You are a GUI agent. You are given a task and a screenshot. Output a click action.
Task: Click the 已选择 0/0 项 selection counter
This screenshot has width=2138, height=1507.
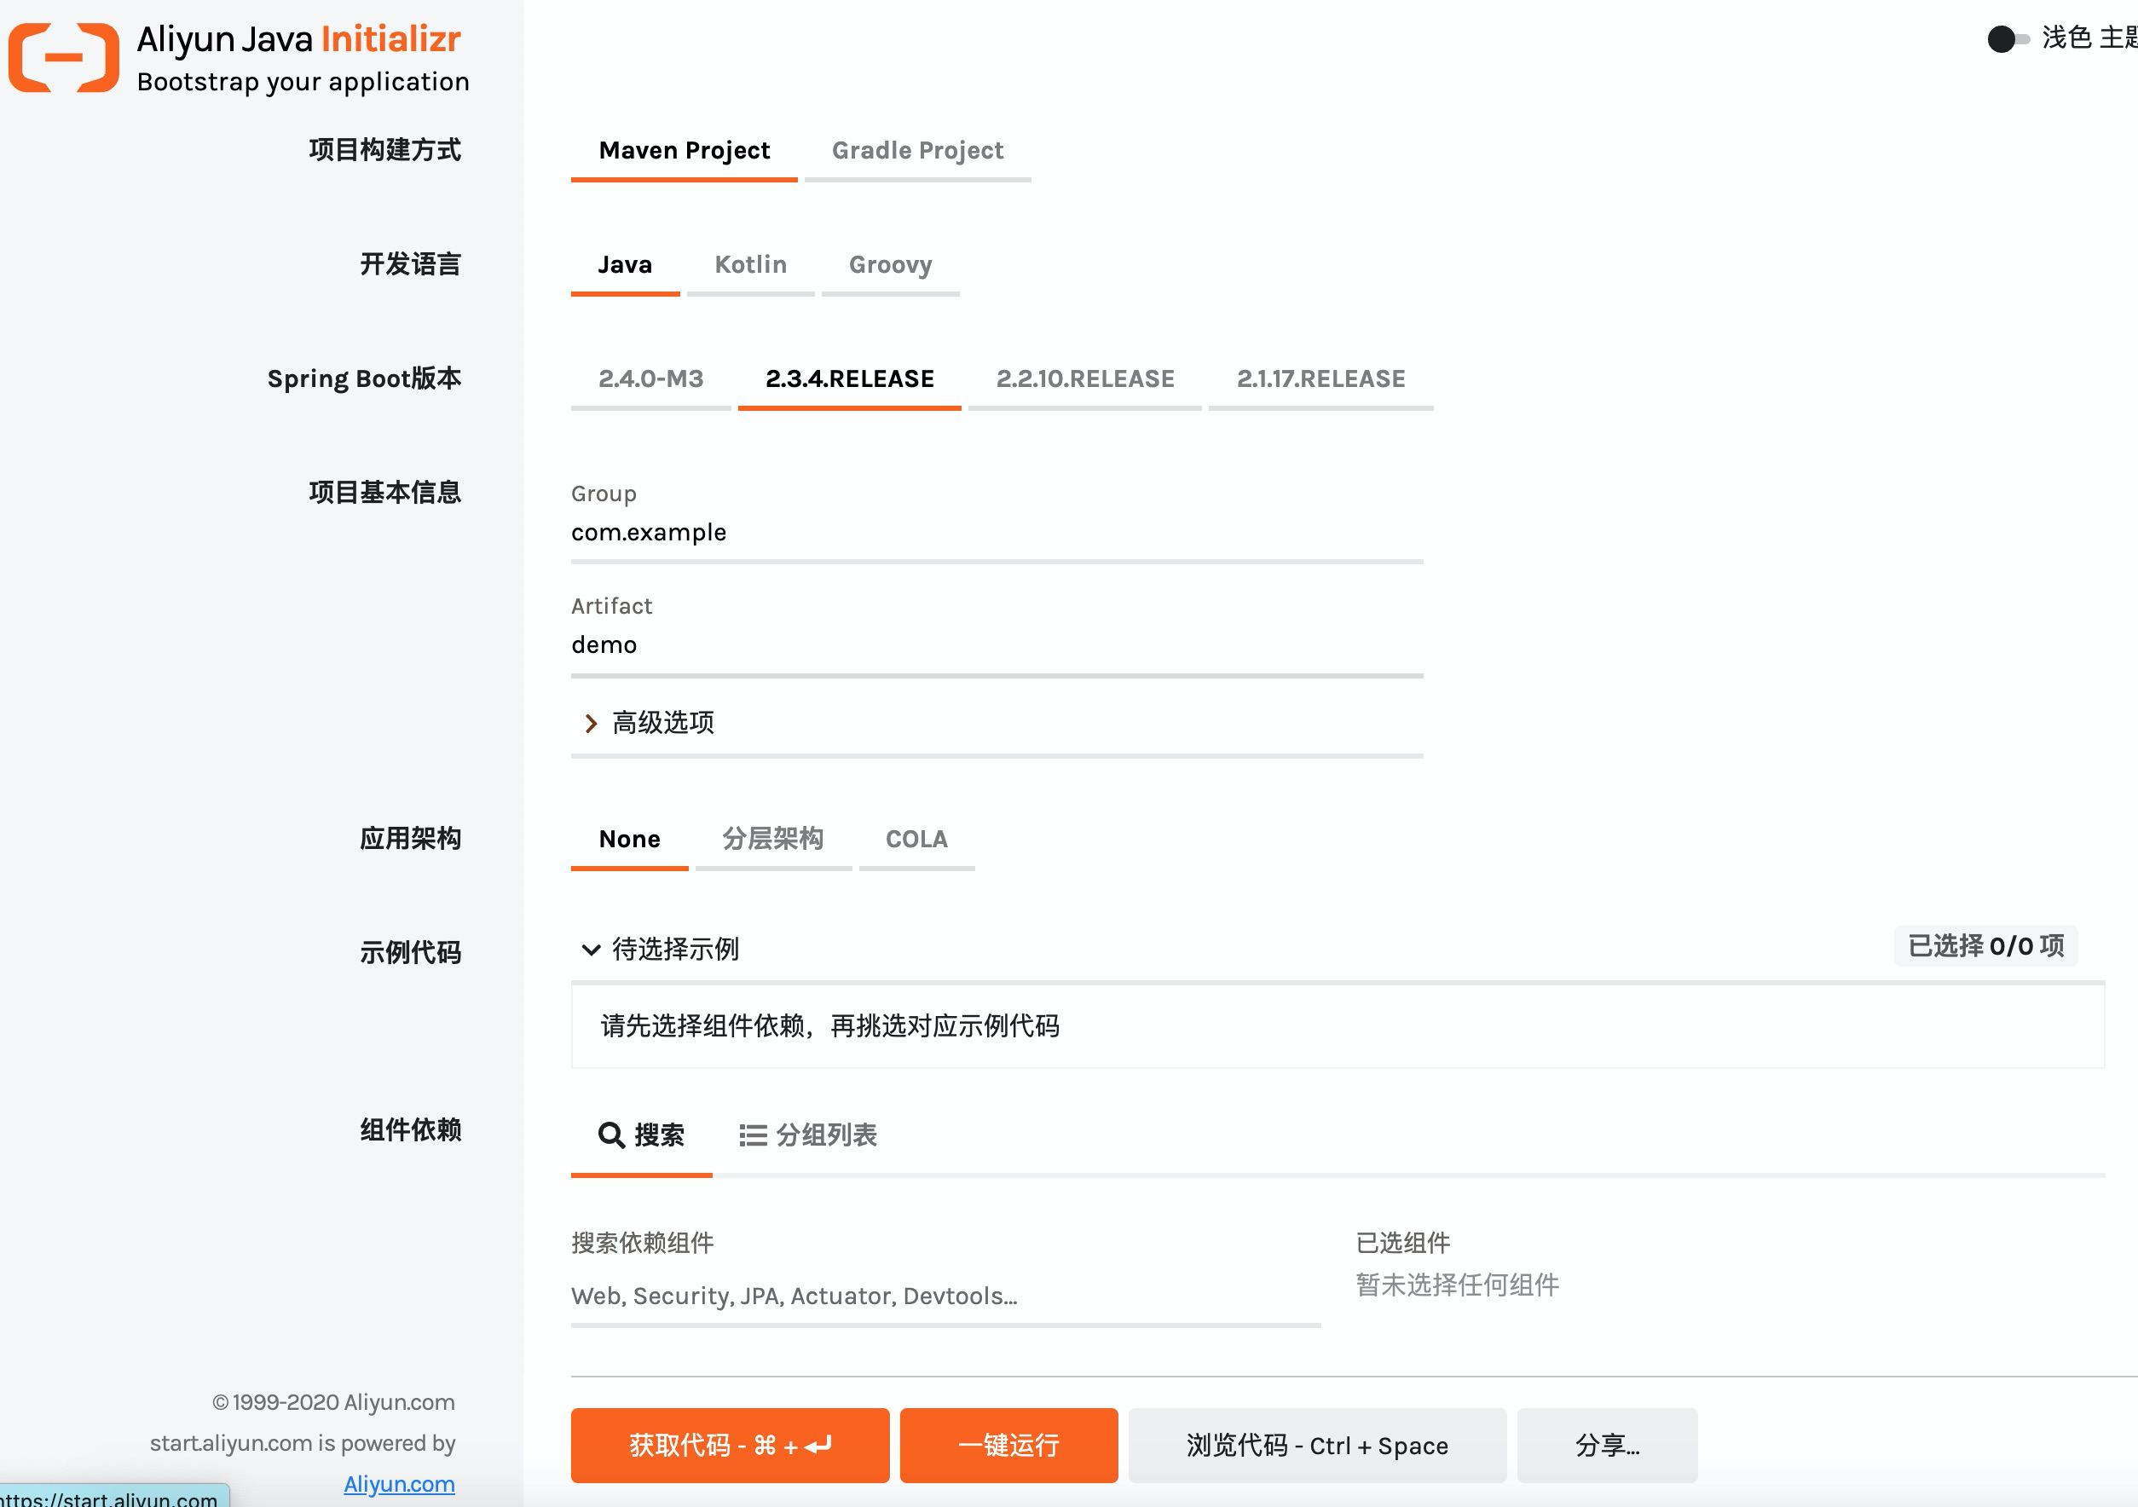[1985, 947]
